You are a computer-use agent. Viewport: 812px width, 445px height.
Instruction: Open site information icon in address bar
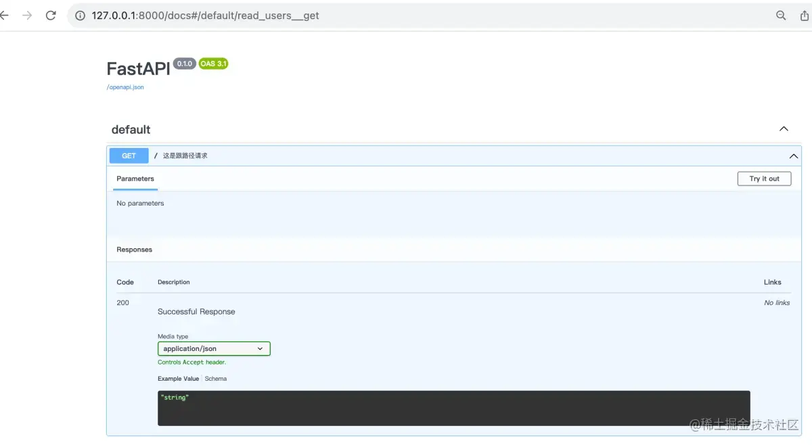click(80, 16)
